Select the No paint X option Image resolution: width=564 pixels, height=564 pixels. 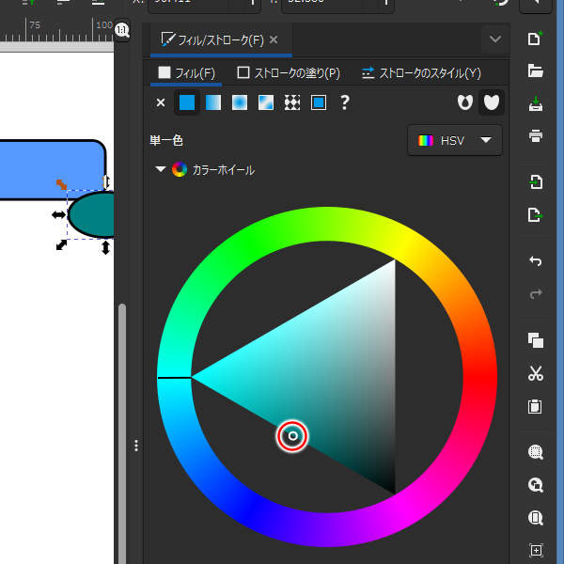click(x=160, y=102)
